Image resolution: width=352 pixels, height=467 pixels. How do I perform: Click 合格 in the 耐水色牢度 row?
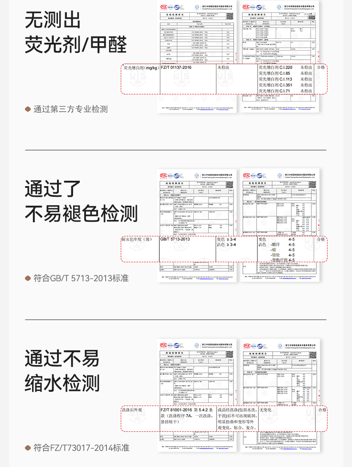321,239
